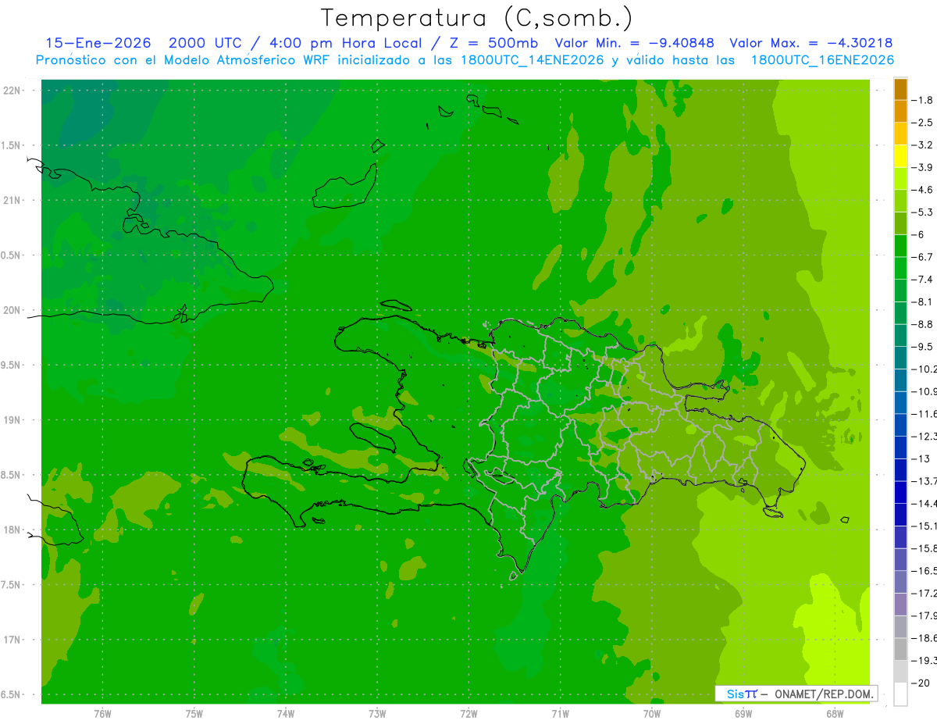Click the "-20" color scale label

point(921,683)
